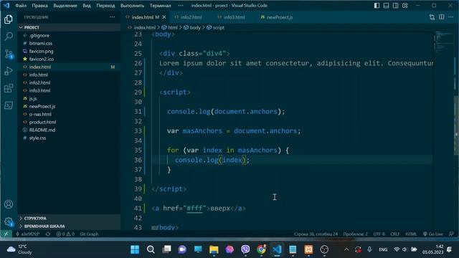
Task: Open editor more actions ellipsis
Action: click(x=451, y=17)
